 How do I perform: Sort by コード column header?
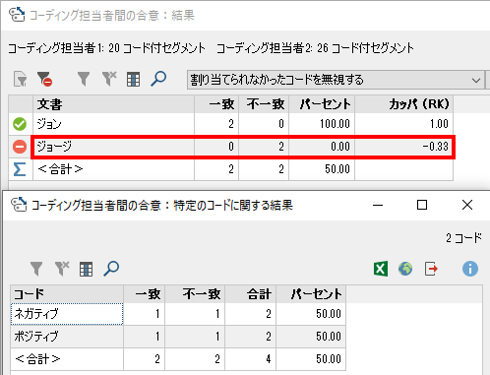point(67,294)
